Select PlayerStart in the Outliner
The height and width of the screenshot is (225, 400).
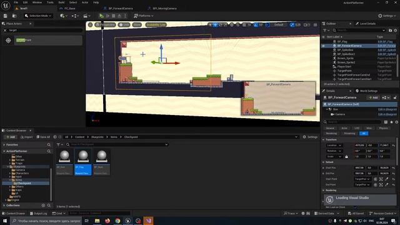(344, 67)
